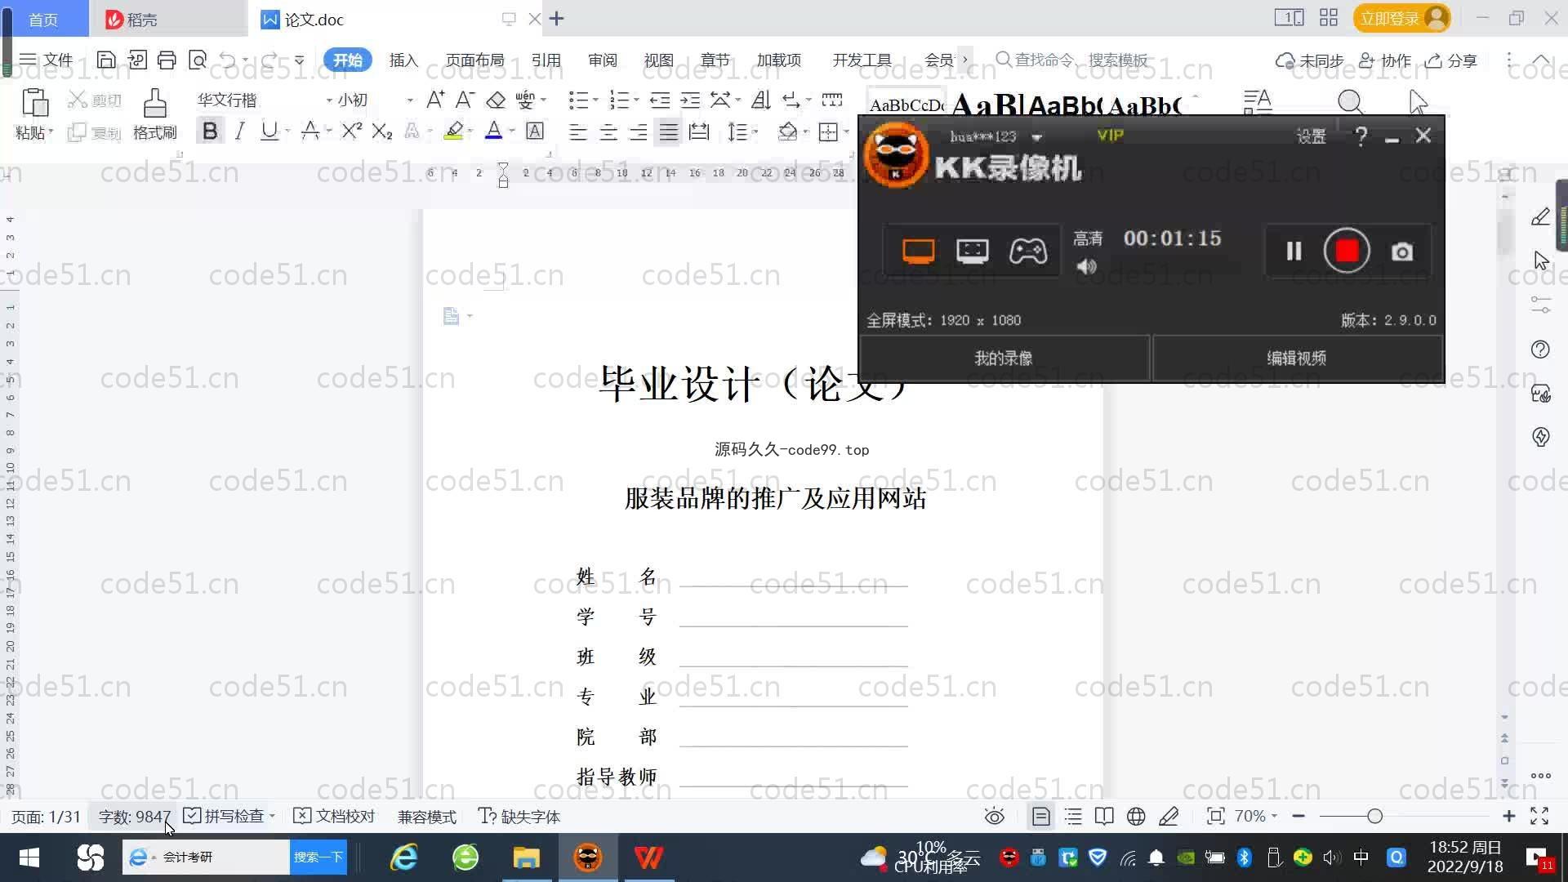Clear formatting with eraser icon
The image size is (1568, 882).
pos(496,100)
